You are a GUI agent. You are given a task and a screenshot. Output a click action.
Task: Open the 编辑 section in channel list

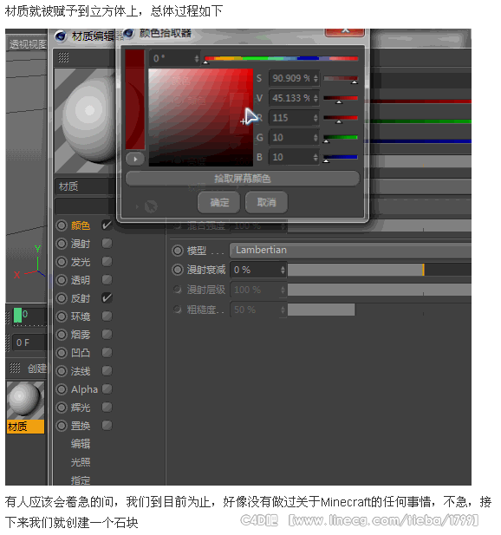tap(81, 444)
